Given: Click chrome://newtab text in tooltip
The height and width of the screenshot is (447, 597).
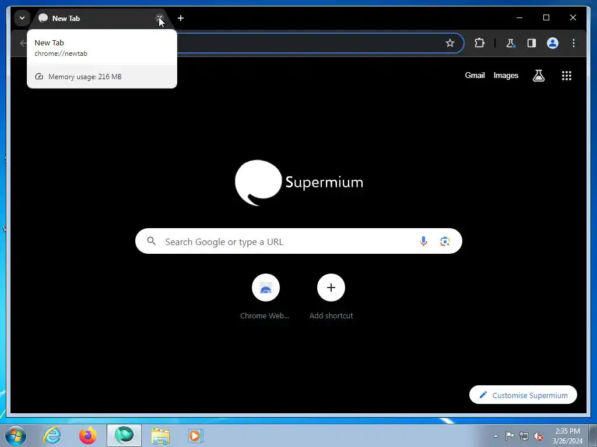Looking at the screenshot, I should [61, 54].
